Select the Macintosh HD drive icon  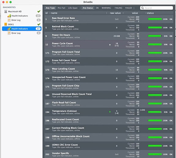coord(6,11)
